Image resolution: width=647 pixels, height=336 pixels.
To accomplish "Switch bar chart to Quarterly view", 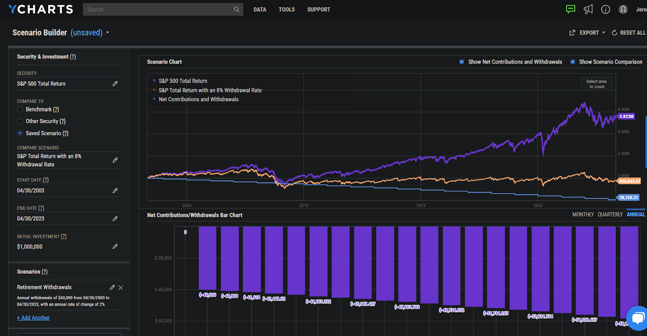I will click(x=610, y=214).
